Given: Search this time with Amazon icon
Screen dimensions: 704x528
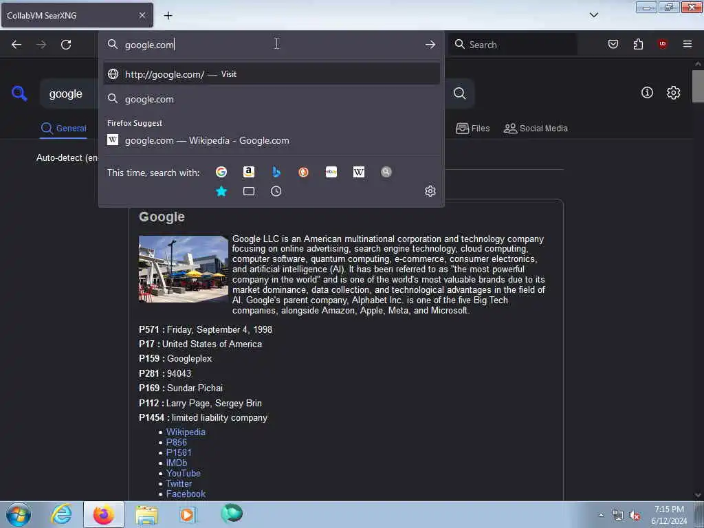Looking at the screenshot, I should pyautogui.click(x=249, y=172).
